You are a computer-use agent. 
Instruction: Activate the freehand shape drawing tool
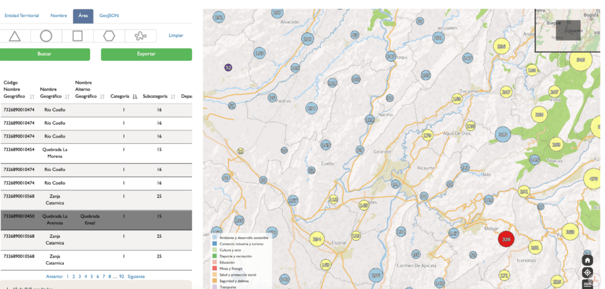(x=140, y=36)
